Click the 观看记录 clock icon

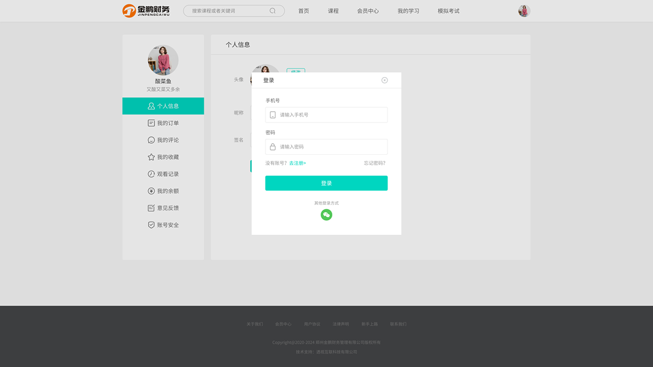151,174
